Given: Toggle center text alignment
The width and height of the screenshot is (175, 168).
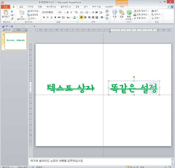Looking at the screenshot, I should coord(85,17).
